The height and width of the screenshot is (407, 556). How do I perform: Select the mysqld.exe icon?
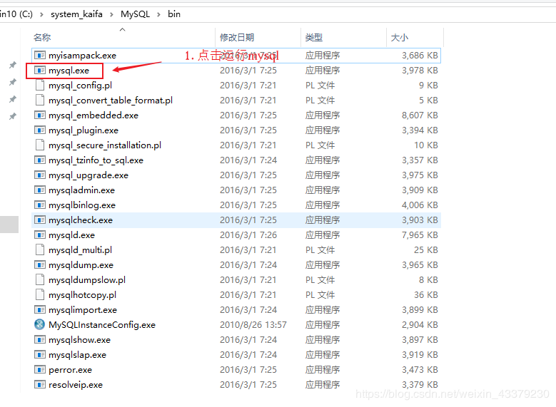[x=40, y=235]
